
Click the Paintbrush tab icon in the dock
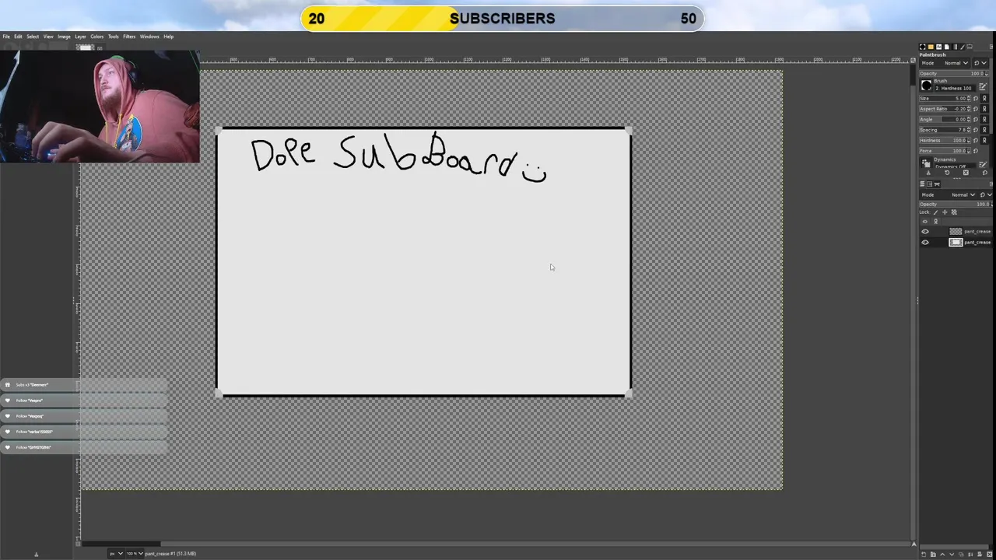tap(963, 47)
